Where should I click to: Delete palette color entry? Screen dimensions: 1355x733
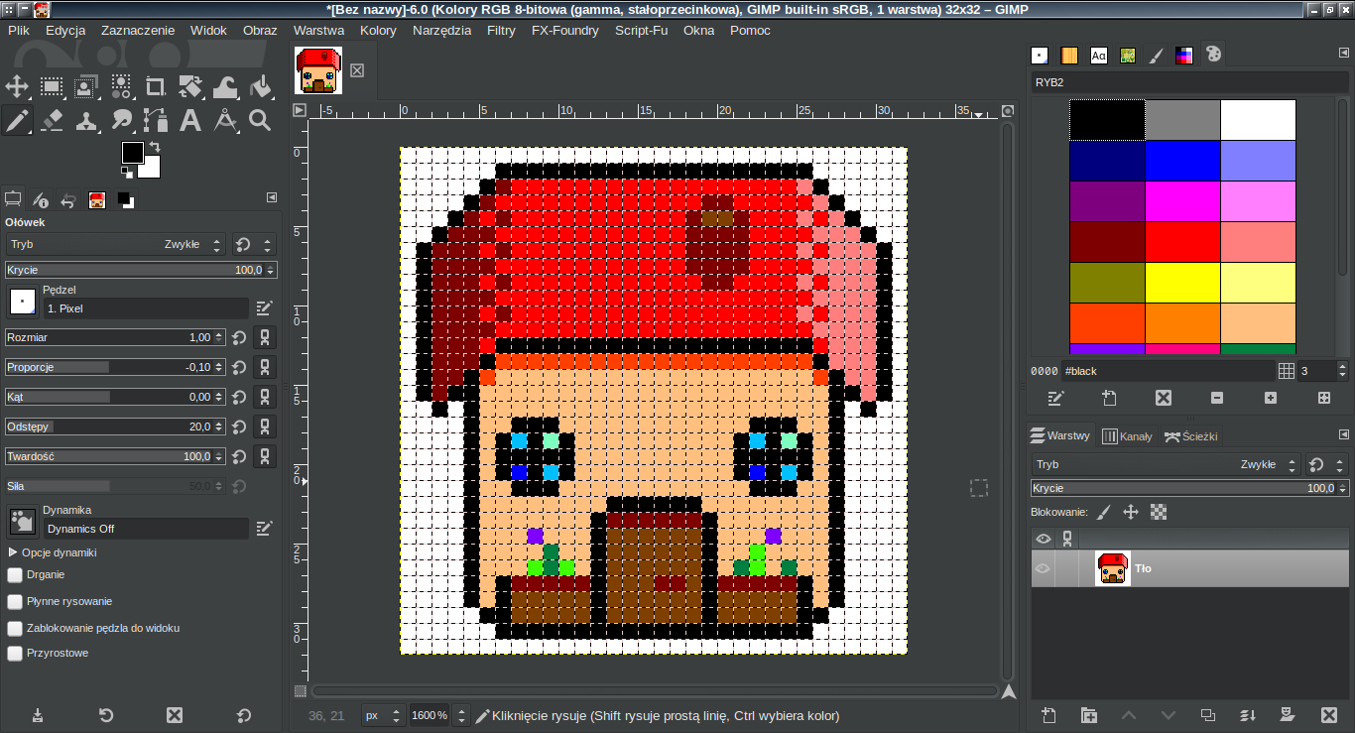[1163, 398]
